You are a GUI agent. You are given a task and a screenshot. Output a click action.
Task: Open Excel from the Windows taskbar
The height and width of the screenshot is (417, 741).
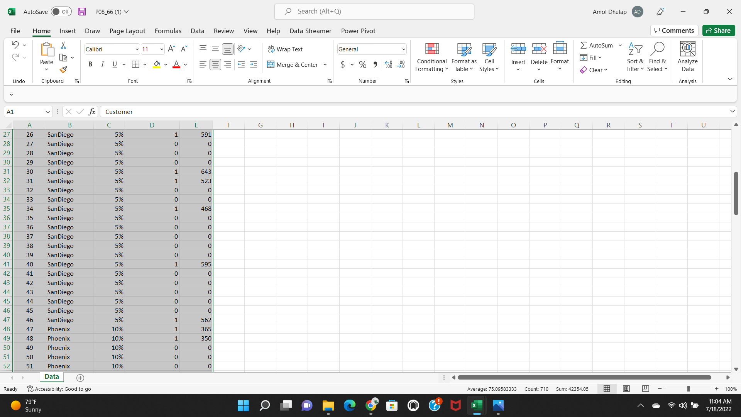coord(477,405)
